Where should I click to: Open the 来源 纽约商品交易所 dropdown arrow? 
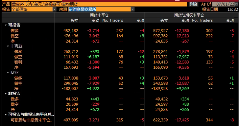(133, 9)
